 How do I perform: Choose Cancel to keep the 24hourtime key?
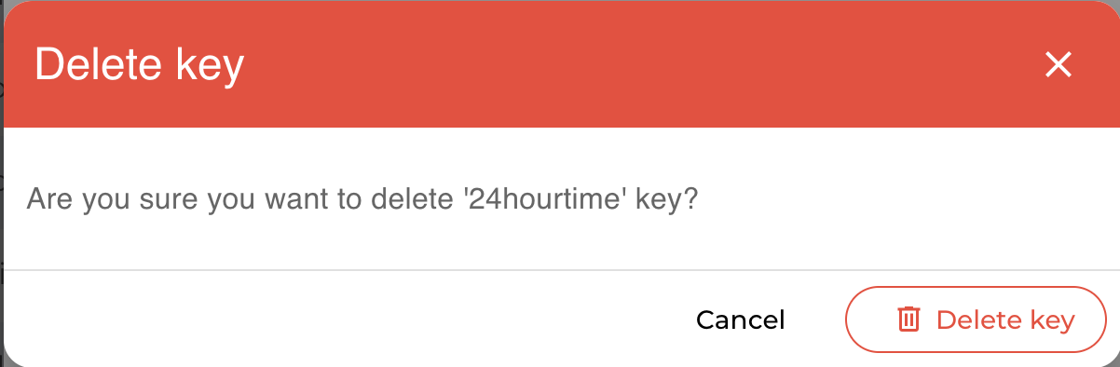741,320
